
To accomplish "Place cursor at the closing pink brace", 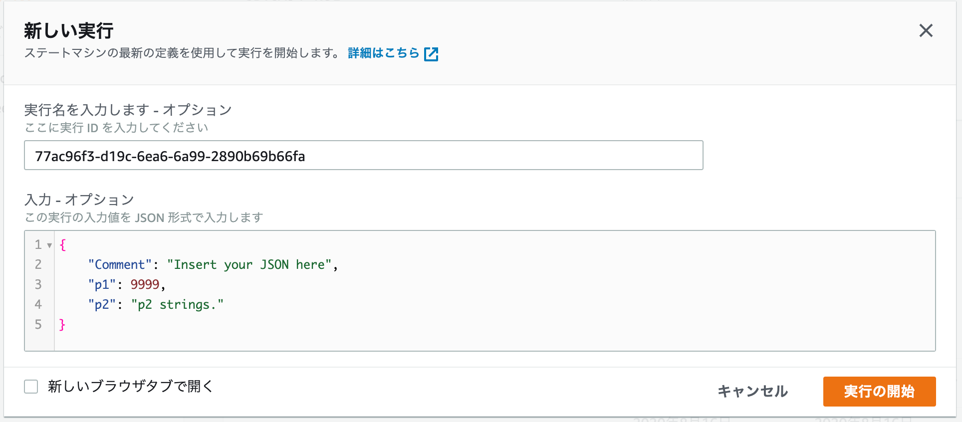I will 62,324.
